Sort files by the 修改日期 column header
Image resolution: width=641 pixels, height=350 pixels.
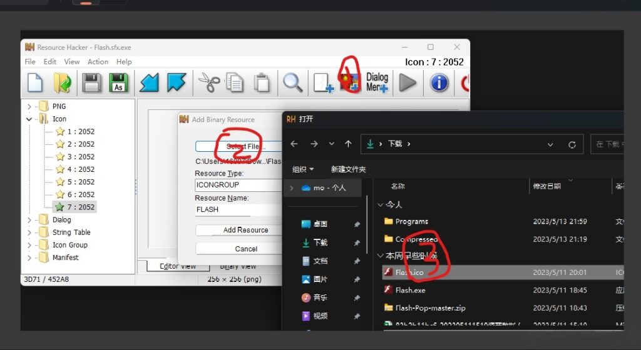tap(546, 186)
